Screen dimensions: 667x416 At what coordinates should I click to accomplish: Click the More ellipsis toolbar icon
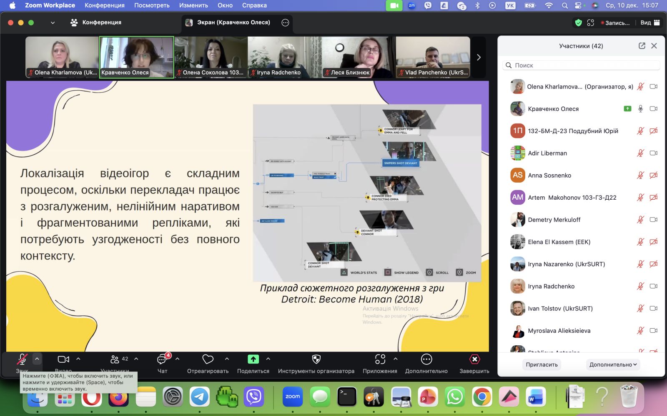[426, 359]
